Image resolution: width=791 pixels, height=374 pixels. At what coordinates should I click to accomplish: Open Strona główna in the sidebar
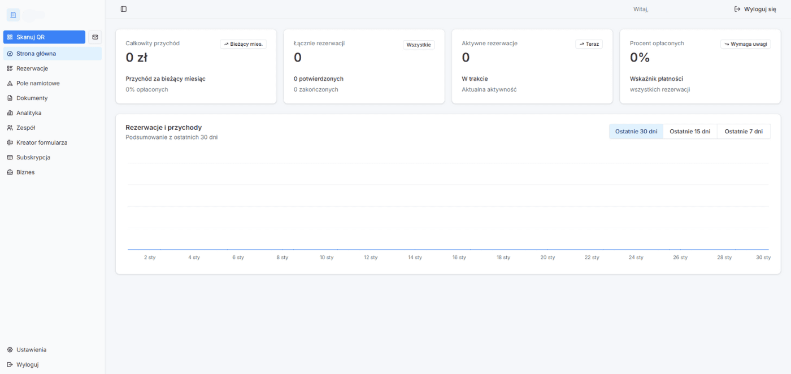click(x=53, y=54)
